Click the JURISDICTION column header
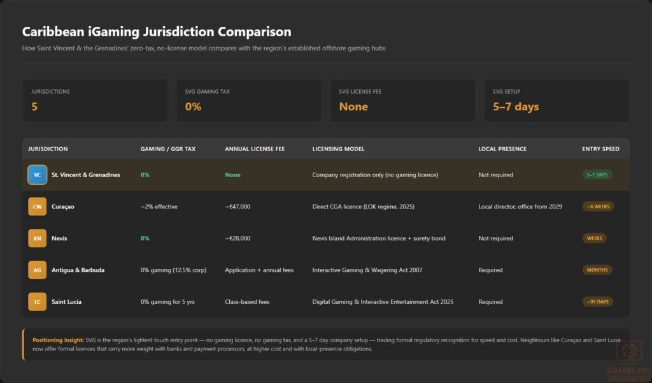 pos(48,148)
